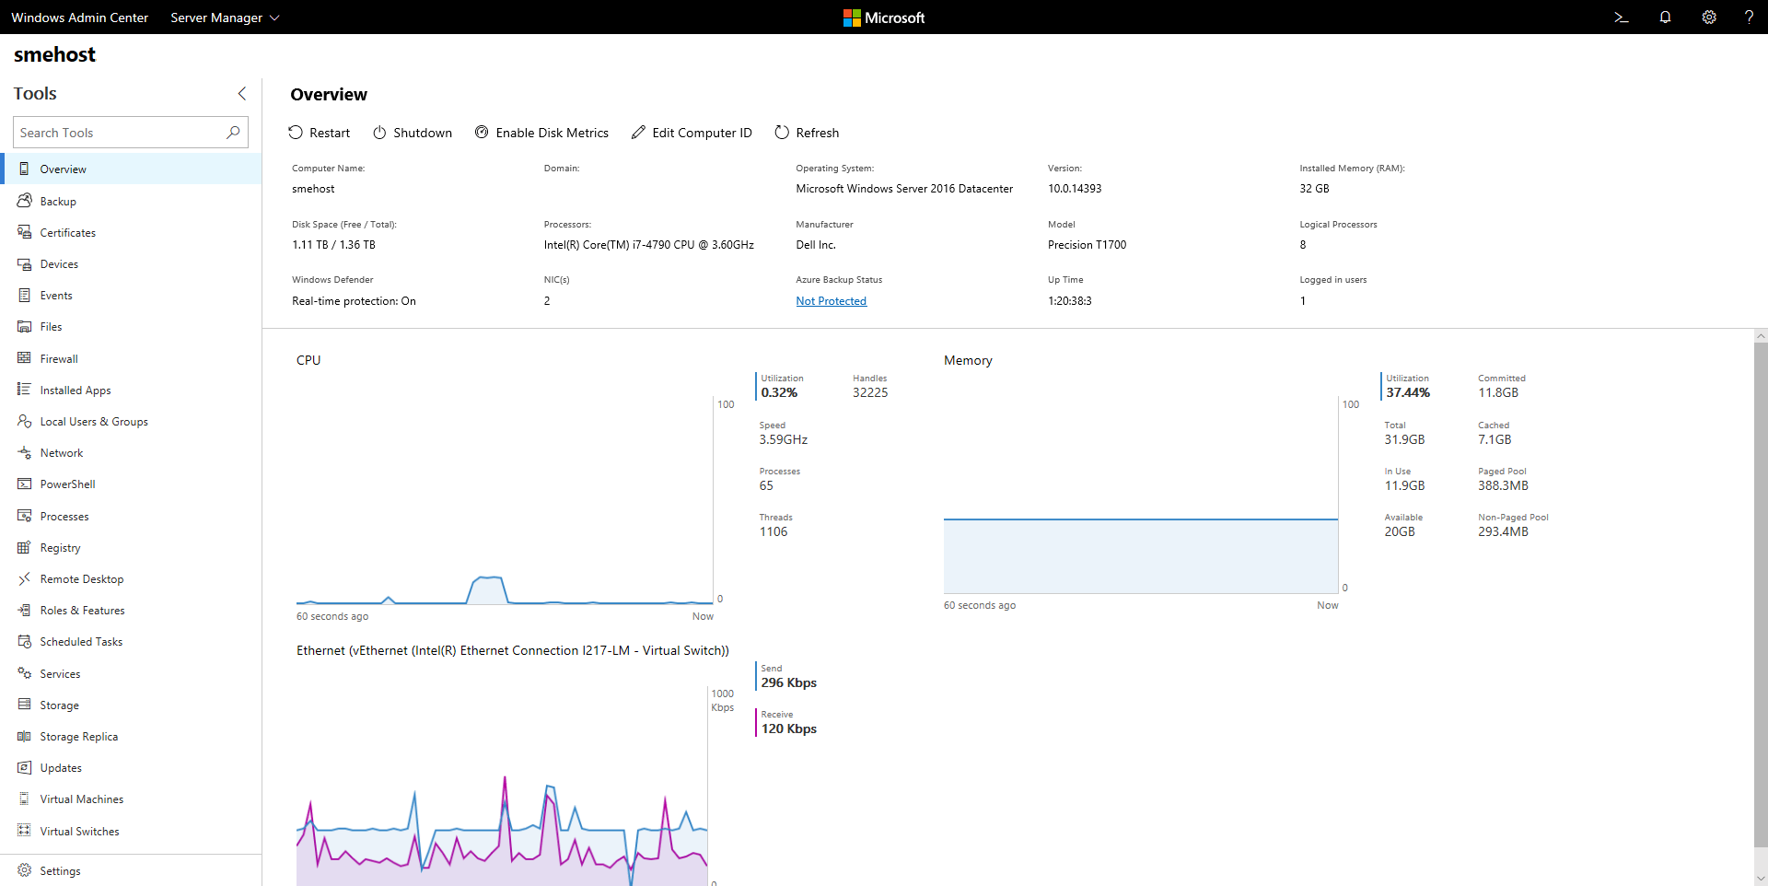Open the settings gear in the top bar
Screen dimensions: 1768x886
[1709, 17]
